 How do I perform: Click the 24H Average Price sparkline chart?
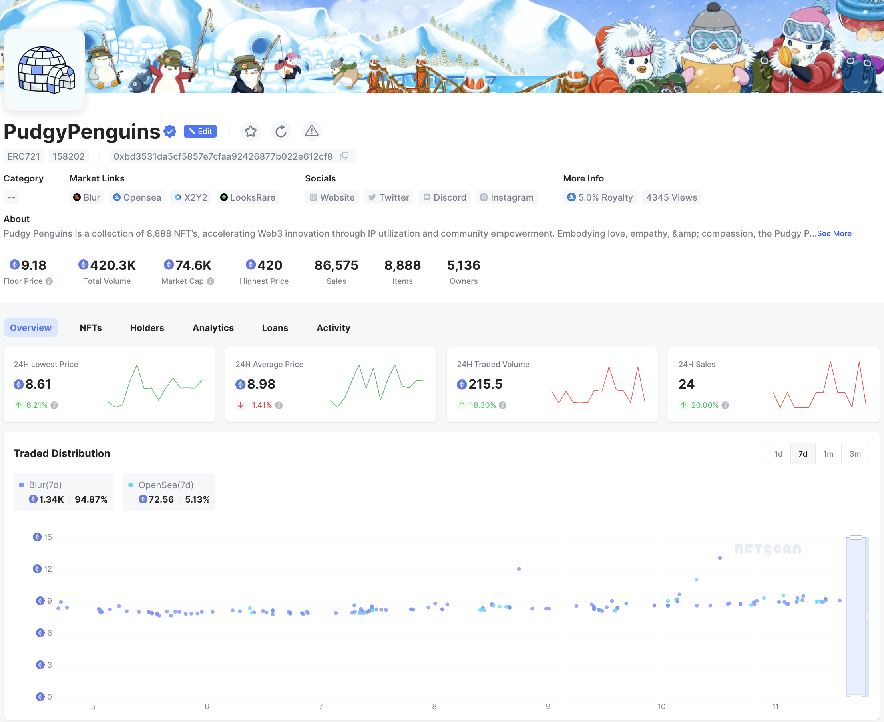coord(377,385)
